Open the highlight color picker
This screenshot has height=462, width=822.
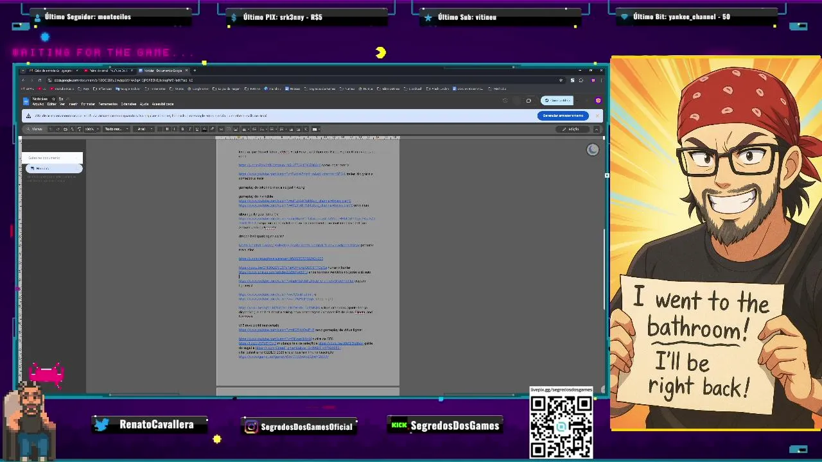[211, 129]
